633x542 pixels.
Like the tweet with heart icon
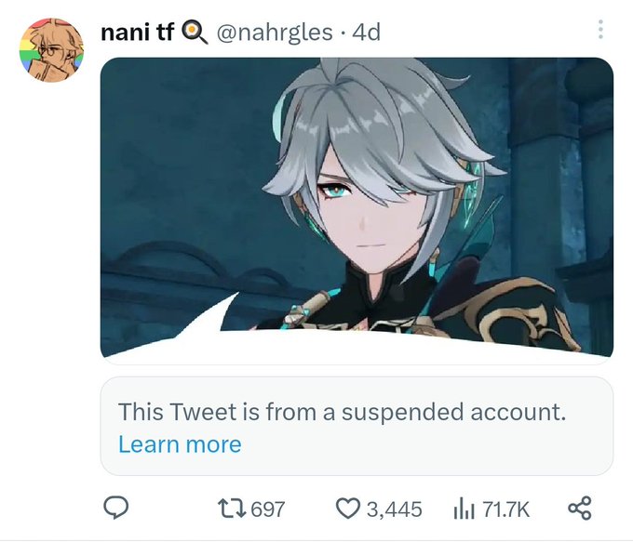point(348,509)
